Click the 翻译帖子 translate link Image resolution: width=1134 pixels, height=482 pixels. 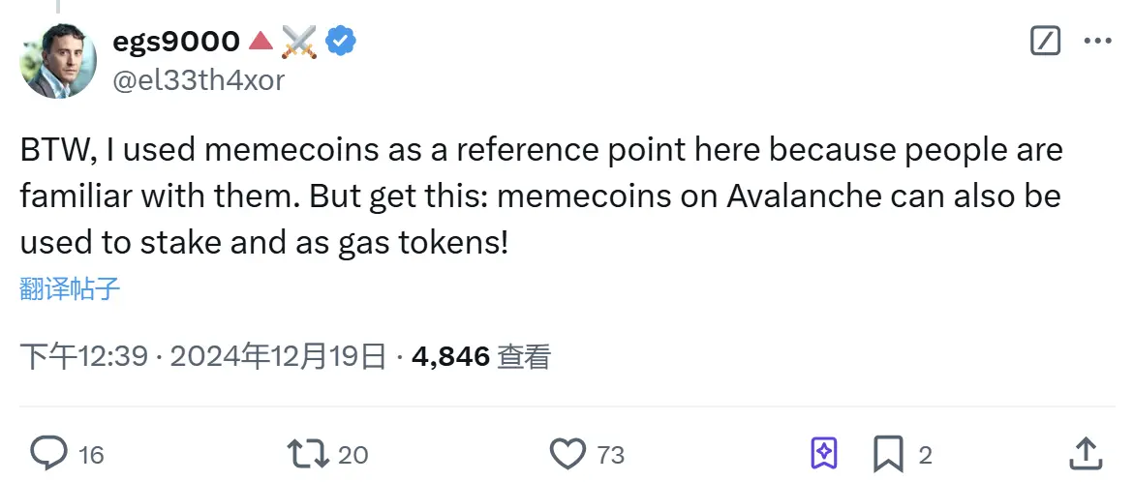pyautogui.click(x=70, y=288)
